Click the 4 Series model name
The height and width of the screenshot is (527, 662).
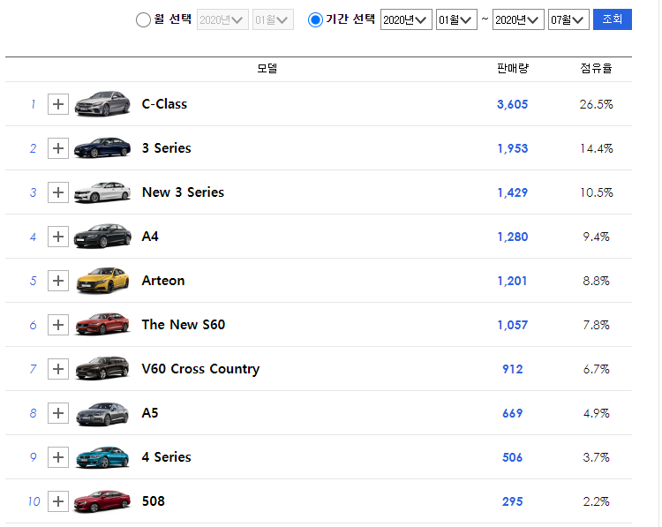click(x=166, y=457)
